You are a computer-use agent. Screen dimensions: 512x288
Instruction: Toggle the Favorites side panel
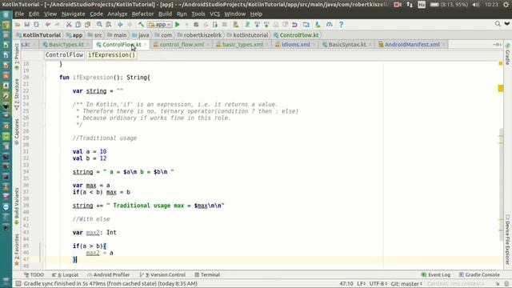tap(17, 249)
